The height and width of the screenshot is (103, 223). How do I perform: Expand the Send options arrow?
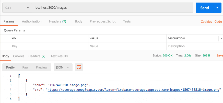[x=217, y=8]
